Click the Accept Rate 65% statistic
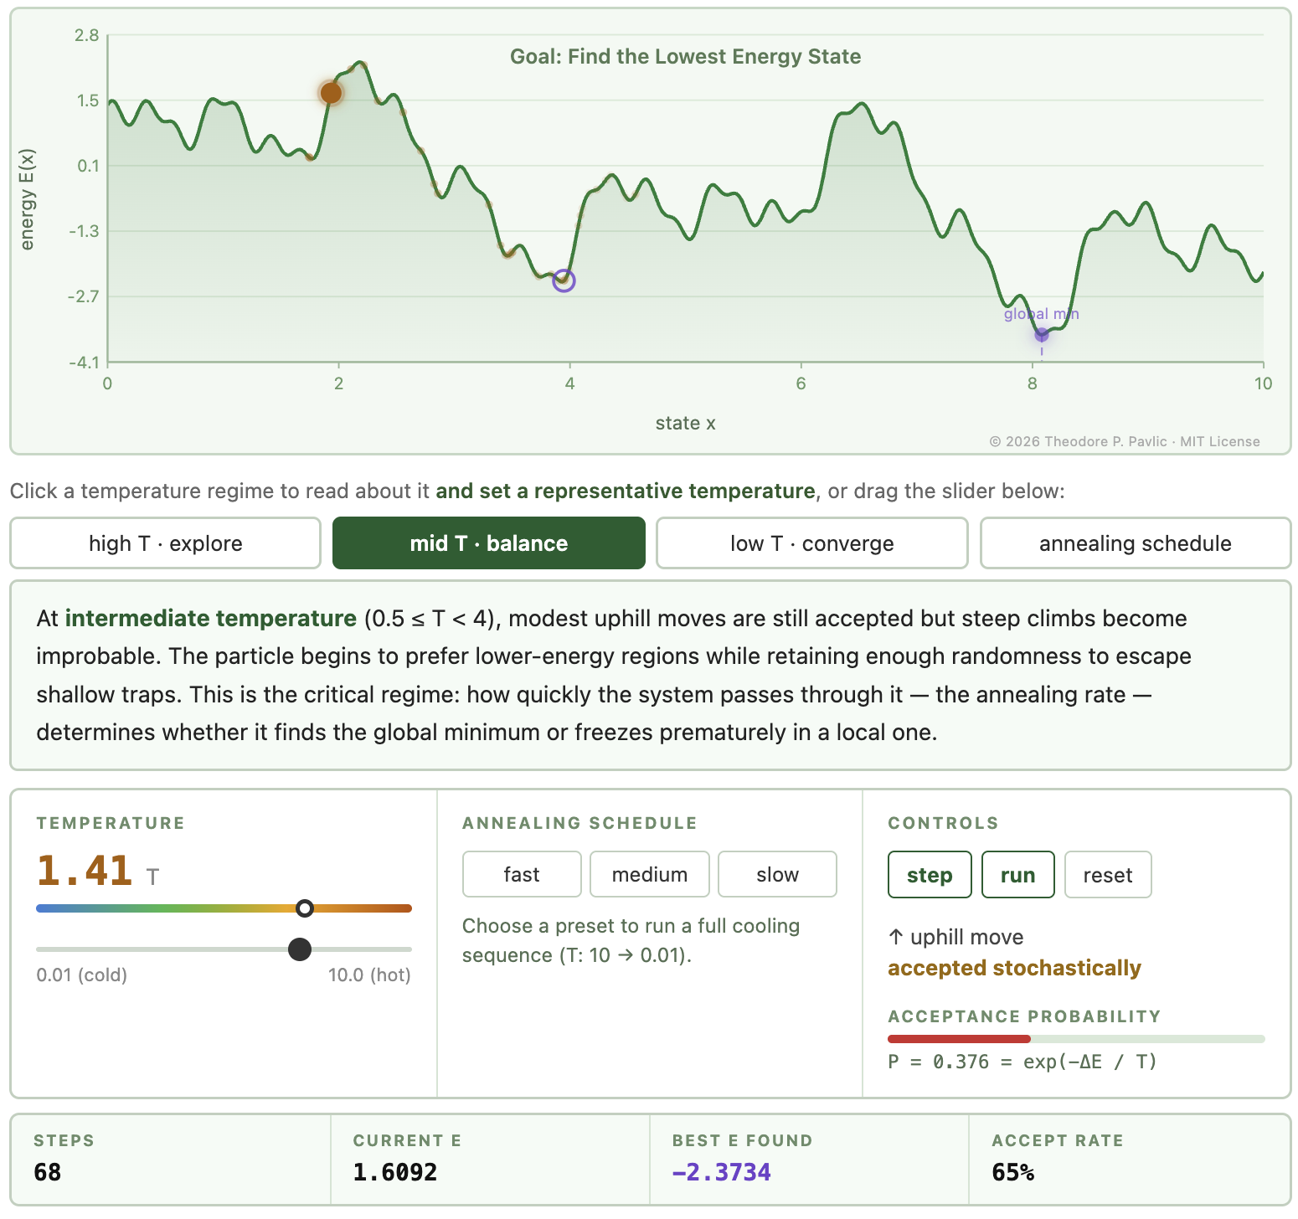Screen dimensions: 1298x1219 click(x=1012, y=1172)
